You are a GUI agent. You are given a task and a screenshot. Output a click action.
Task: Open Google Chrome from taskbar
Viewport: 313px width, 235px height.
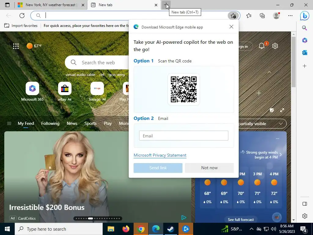coord(141,229)
